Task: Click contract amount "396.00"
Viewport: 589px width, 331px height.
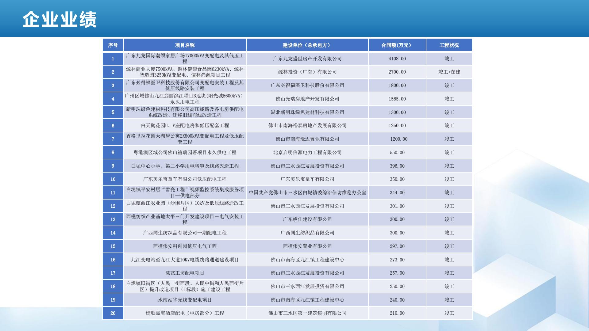Action: (397, 166)
